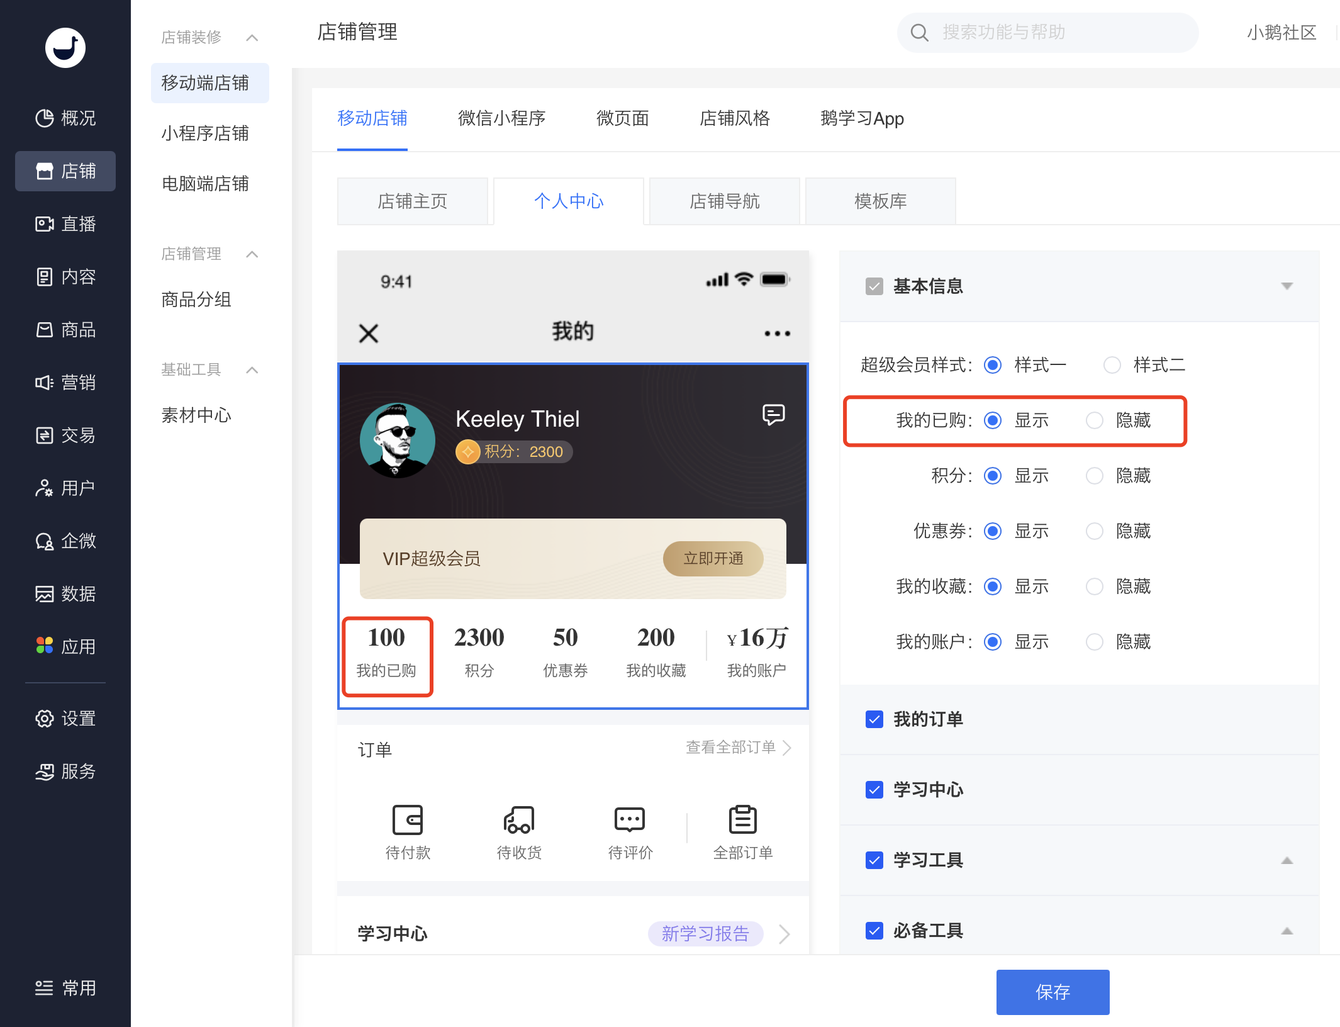1340x1027 pixels.
Task: Open the 交易 transactions section
Action: [65, 435]
